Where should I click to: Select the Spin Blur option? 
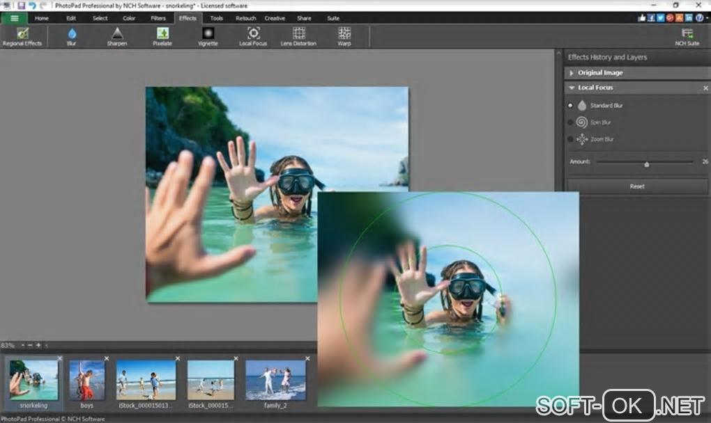570,122
